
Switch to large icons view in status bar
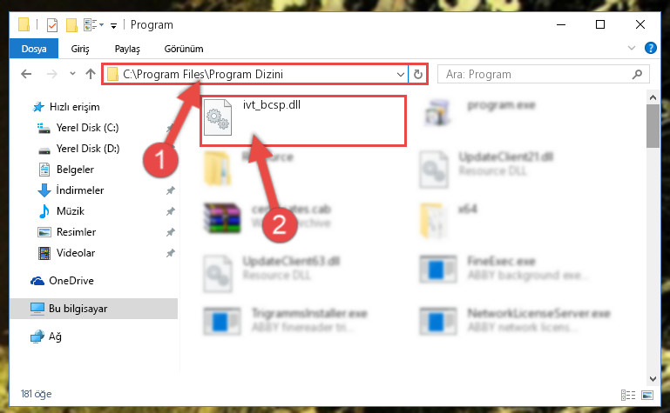(x=647, y=395)
